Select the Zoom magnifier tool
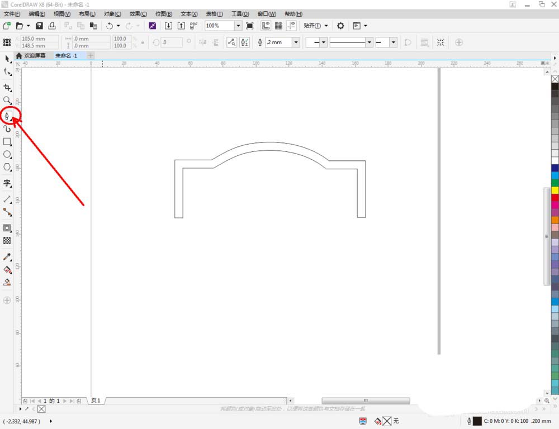Viewport: 559px width, 429px height. point(7,101)
